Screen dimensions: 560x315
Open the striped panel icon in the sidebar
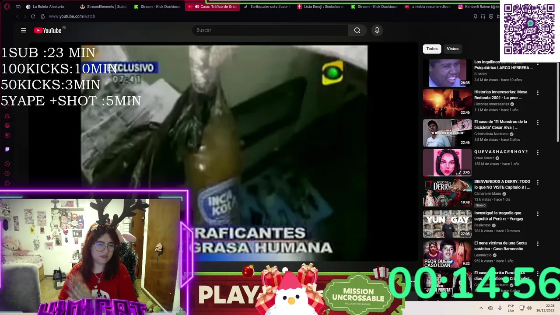click(7, 126)
